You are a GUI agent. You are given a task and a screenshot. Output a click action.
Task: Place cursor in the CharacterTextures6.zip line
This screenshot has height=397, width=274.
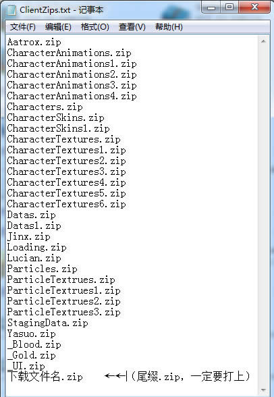click(66, 204)
